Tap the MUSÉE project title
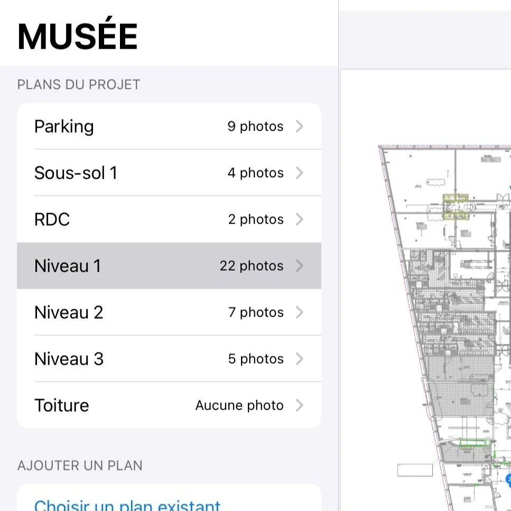 click(77, 35)
